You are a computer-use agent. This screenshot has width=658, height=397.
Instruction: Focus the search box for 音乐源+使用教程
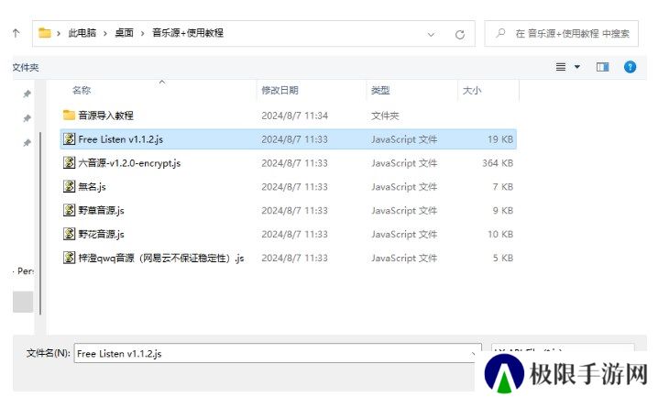pyautogui.click(x=562, y=33)
